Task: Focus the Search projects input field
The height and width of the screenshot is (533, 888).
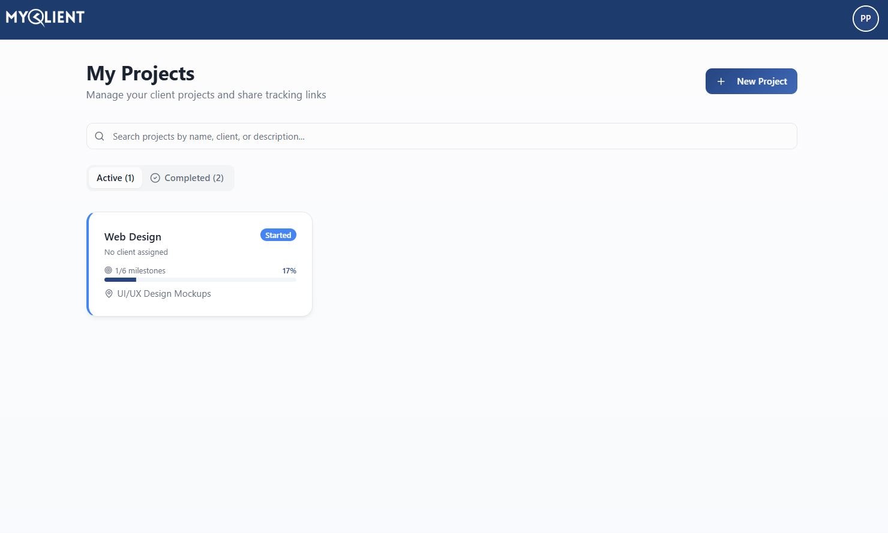Action: 442,136
